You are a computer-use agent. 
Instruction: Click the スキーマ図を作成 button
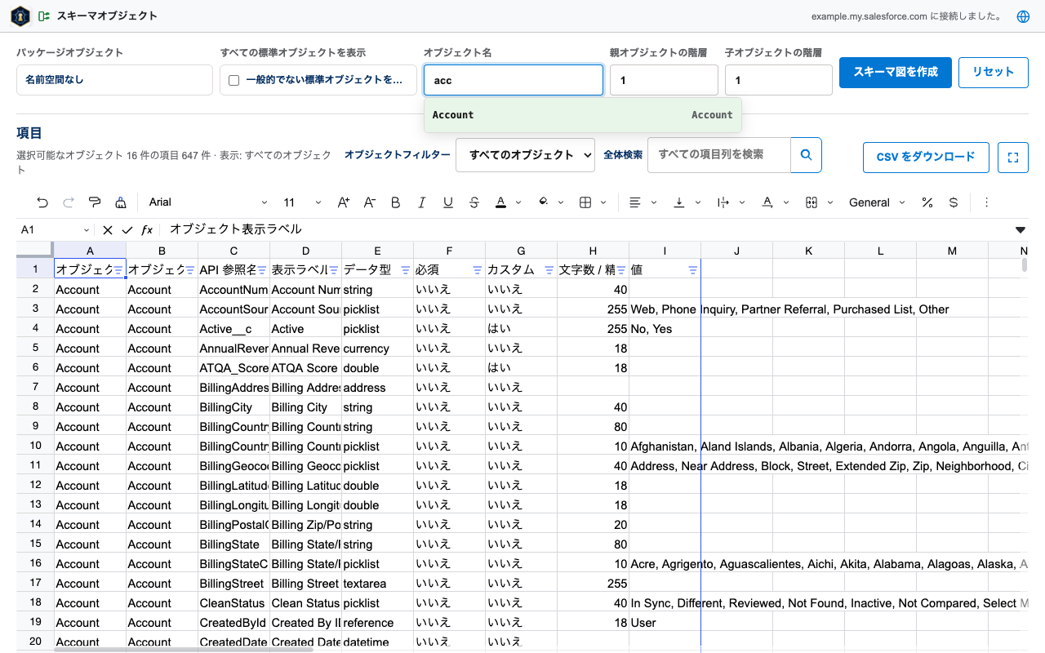click(896, 72)
